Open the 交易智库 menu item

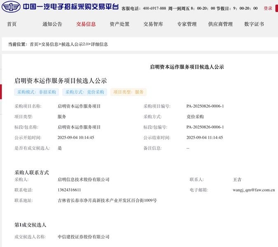(153, 24)
